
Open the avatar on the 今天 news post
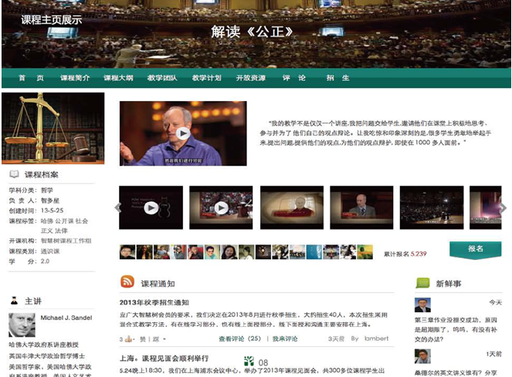[422, 305]
